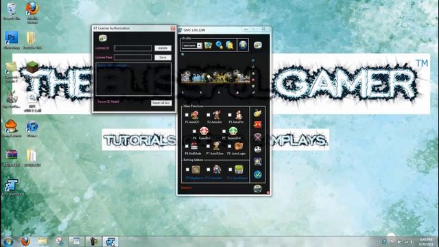
Task: Click the BT app taskbar button
Action: point(110,242)
